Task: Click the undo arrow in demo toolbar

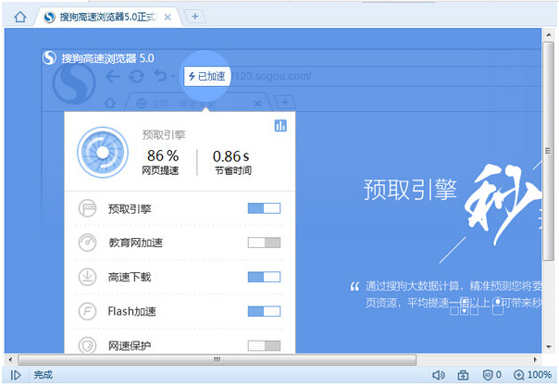Action: (161, 76)
